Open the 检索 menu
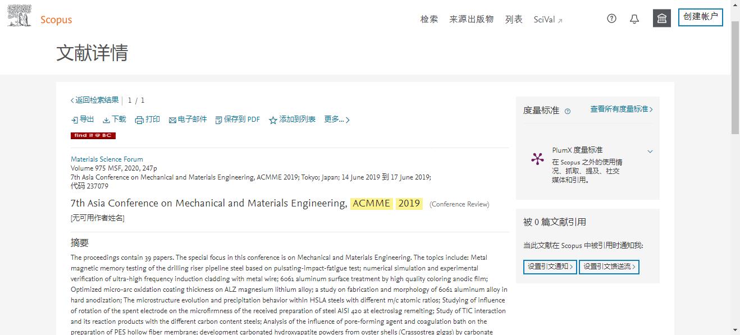This screenshot has height=335, width=740. click(429, 19)
